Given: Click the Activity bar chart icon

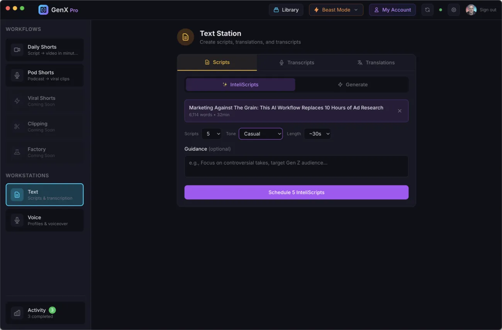Looking at the screenshot, I should click(17, 313).
